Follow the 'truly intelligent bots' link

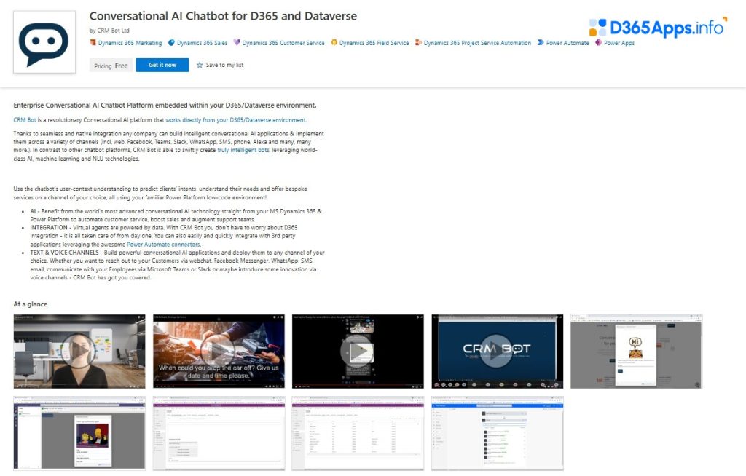[x=243, y=150]
